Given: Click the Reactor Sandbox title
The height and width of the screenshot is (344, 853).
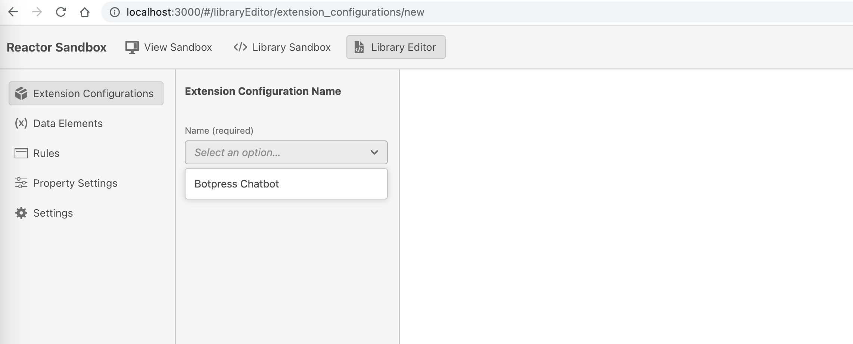Looking at the screenshot, I should 56,47.
